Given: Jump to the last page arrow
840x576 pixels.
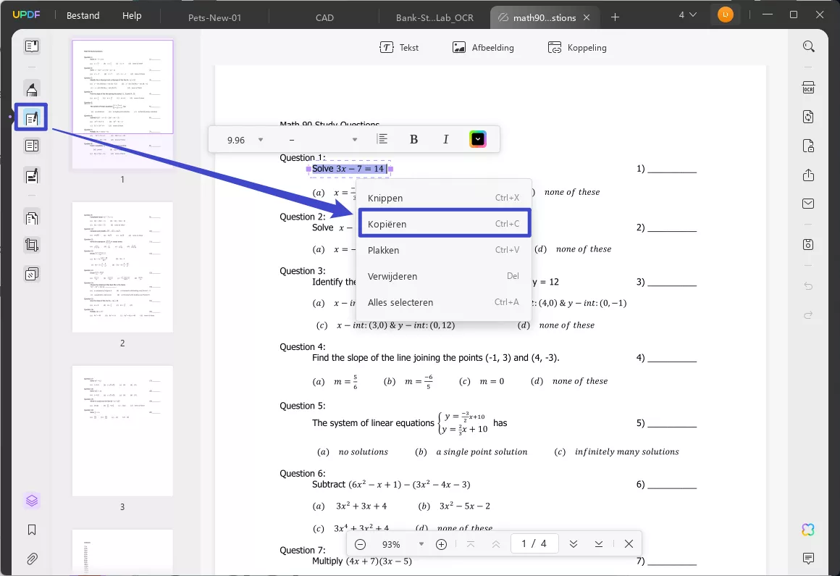Looking at the screenshot, I should (599, 544).
